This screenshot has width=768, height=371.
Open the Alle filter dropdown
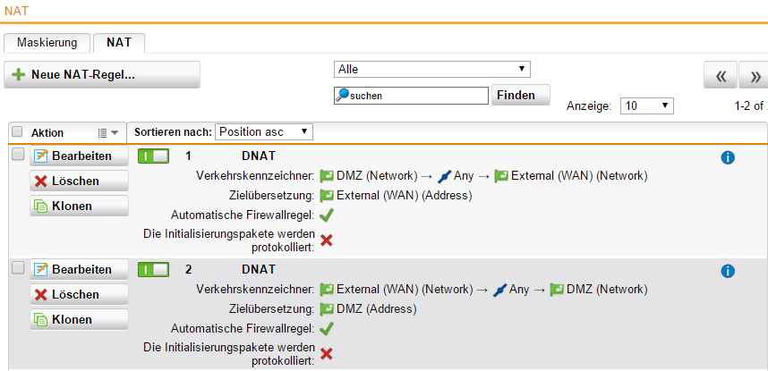[432, 69]
